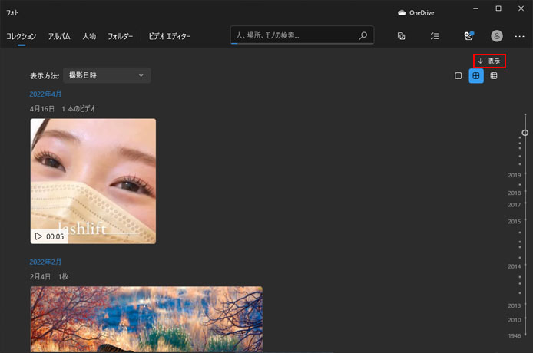Open the autumn landscape photo thumbnail
Screen dimensions: 533x353
point(147,319)
